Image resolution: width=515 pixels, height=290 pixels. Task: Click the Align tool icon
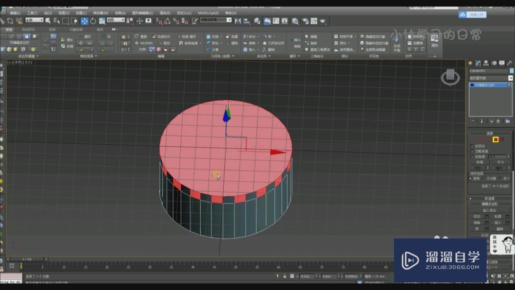point(247,21)
